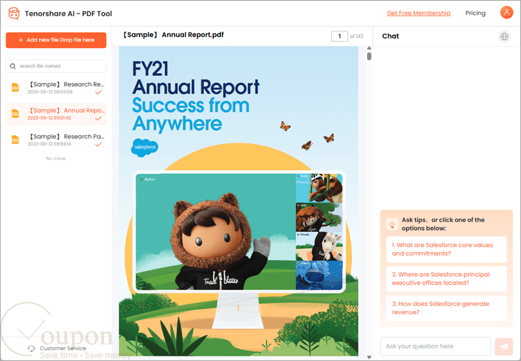The width and height of the screenshot is (521, 361).
Task: Click the 'No more.' list end text
Action: click(56, 158)
